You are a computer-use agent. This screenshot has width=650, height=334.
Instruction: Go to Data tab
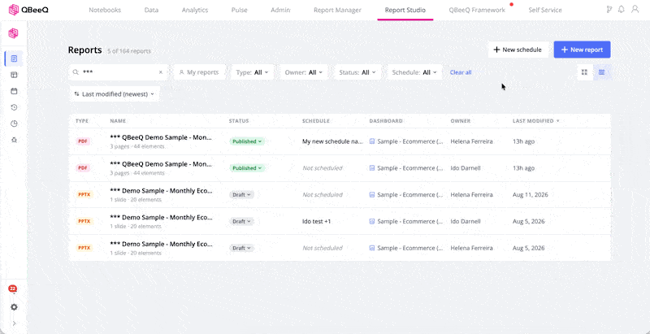(151, 10)
